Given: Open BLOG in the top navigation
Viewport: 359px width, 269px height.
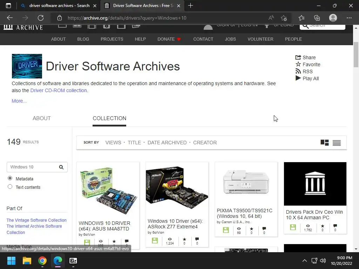Looking at the screenshot, I should [x=83, y=39].
